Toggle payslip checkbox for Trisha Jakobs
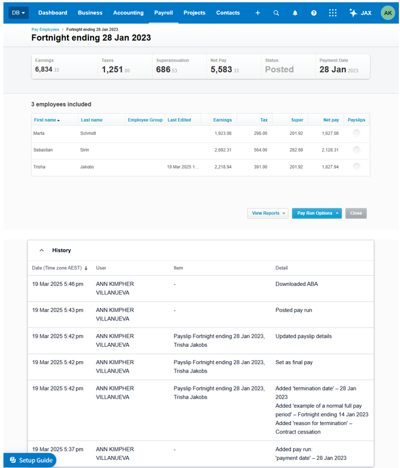Viewport: 400px width, 468px height. (356, 167)
